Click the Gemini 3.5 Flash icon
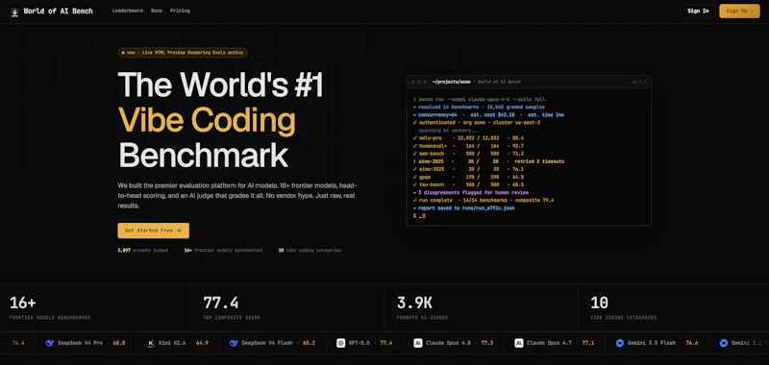Viewport: 769px width, 365px height. click(x=620, y=343)
